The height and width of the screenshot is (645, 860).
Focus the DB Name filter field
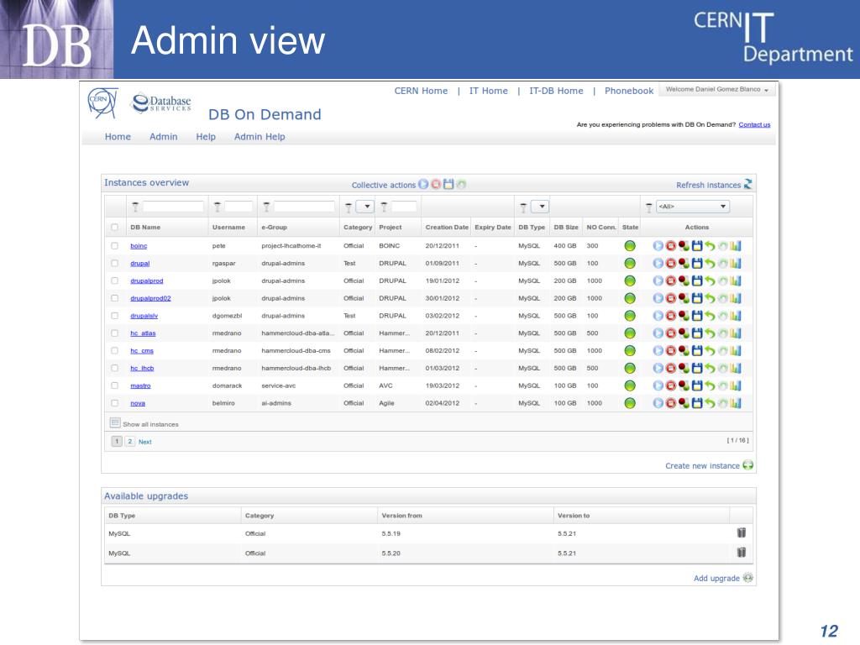click(x=173, y=207)
